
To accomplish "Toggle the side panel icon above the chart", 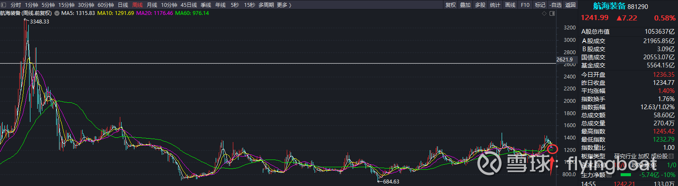I will tap(552, 14).
